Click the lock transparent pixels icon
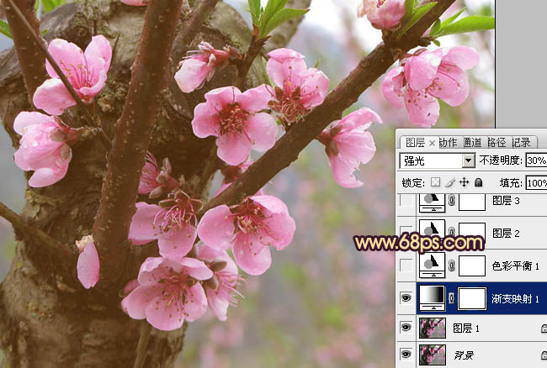The image size is (547, 368). click(435, 182)
